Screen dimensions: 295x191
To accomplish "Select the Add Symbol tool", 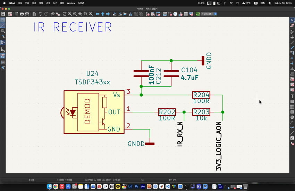I will pyautogui.click(x=292, y=32).
